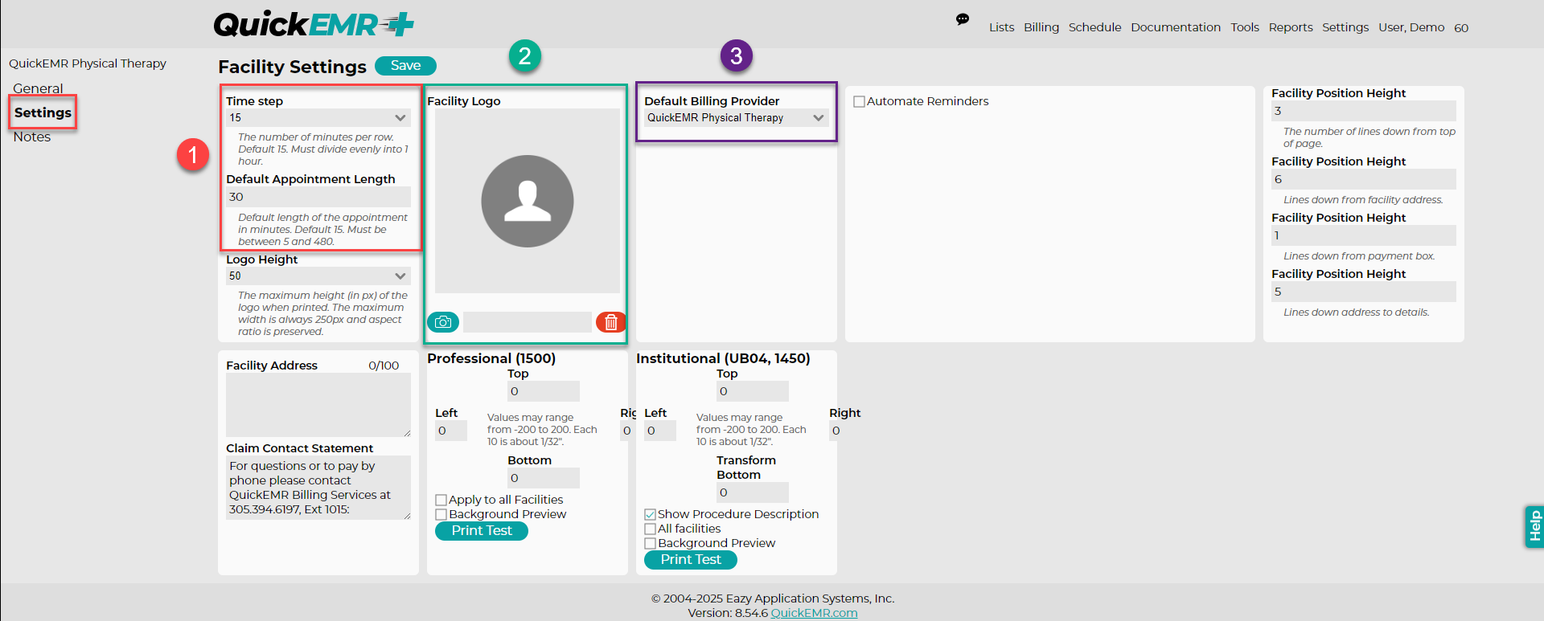Click the QuickEMR+ logo

(x=314, y=25)
